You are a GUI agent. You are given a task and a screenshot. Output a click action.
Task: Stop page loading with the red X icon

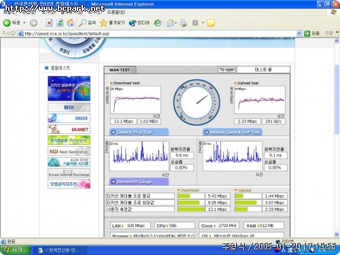click(49, 23)
